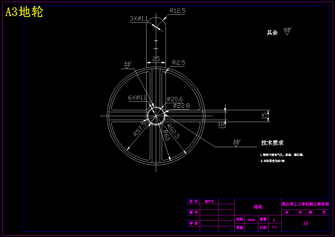Click the "设计" title block cell
The height and width of the screenshot is (237, 335).
(x=194, y=201)
